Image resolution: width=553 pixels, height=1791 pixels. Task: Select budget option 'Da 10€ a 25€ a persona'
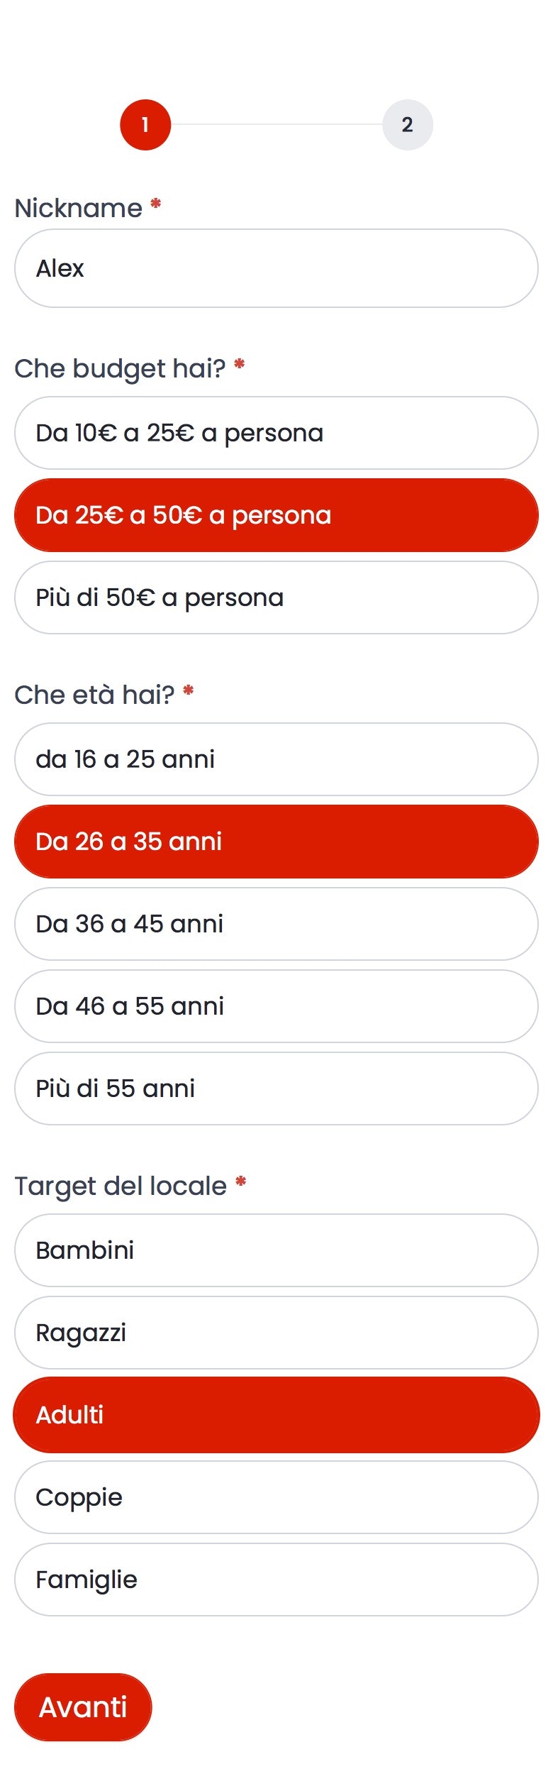276,433
